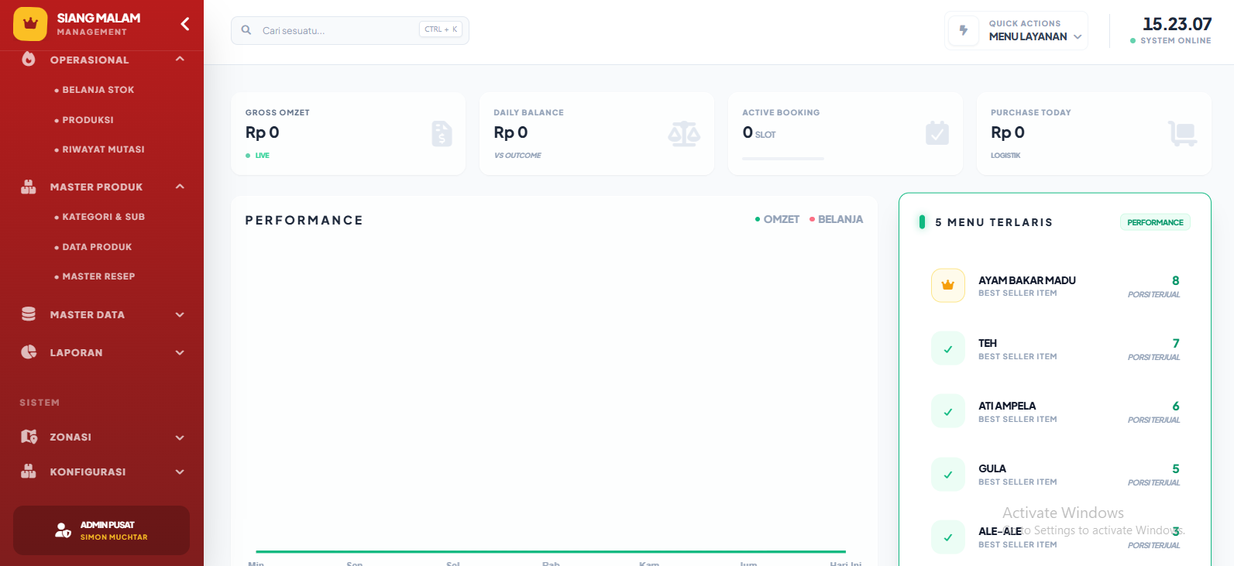Image resolution: width=1234 pixels, height=566 pixels.
Task: Open Produksi menu item
Action: click(84, 120)
